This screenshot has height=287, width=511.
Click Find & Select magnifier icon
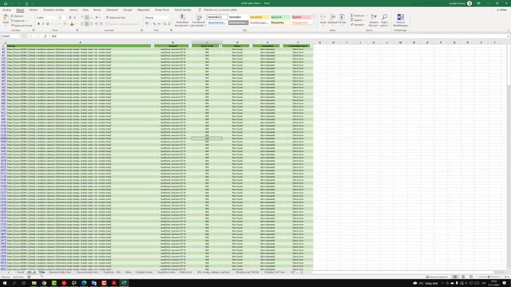385,17
